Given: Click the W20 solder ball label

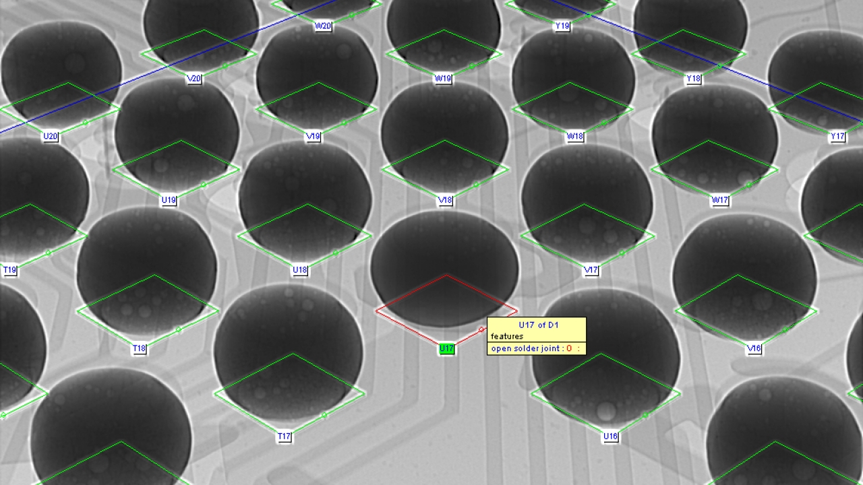Looking at the screenshot, I should [323, 26].
